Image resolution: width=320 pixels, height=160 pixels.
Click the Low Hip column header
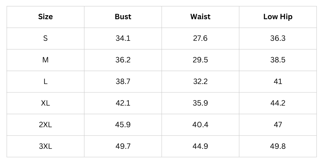(278, 17)
